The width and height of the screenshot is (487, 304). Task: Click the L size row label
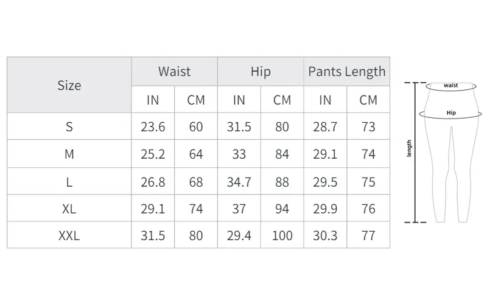click(69, 181)
